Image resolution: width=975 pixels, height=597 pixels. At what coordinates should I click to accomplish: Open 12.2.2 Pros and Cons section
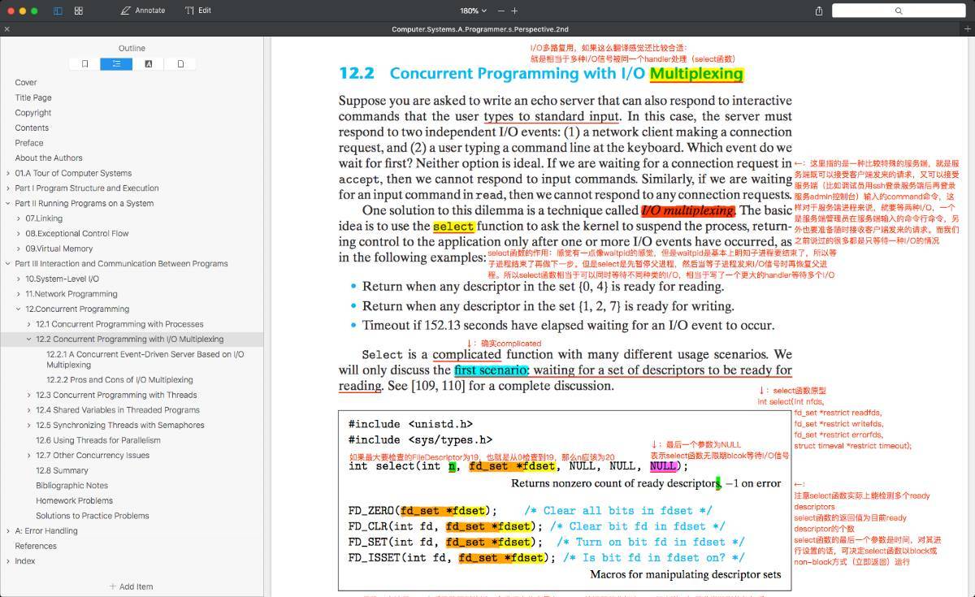119,379
